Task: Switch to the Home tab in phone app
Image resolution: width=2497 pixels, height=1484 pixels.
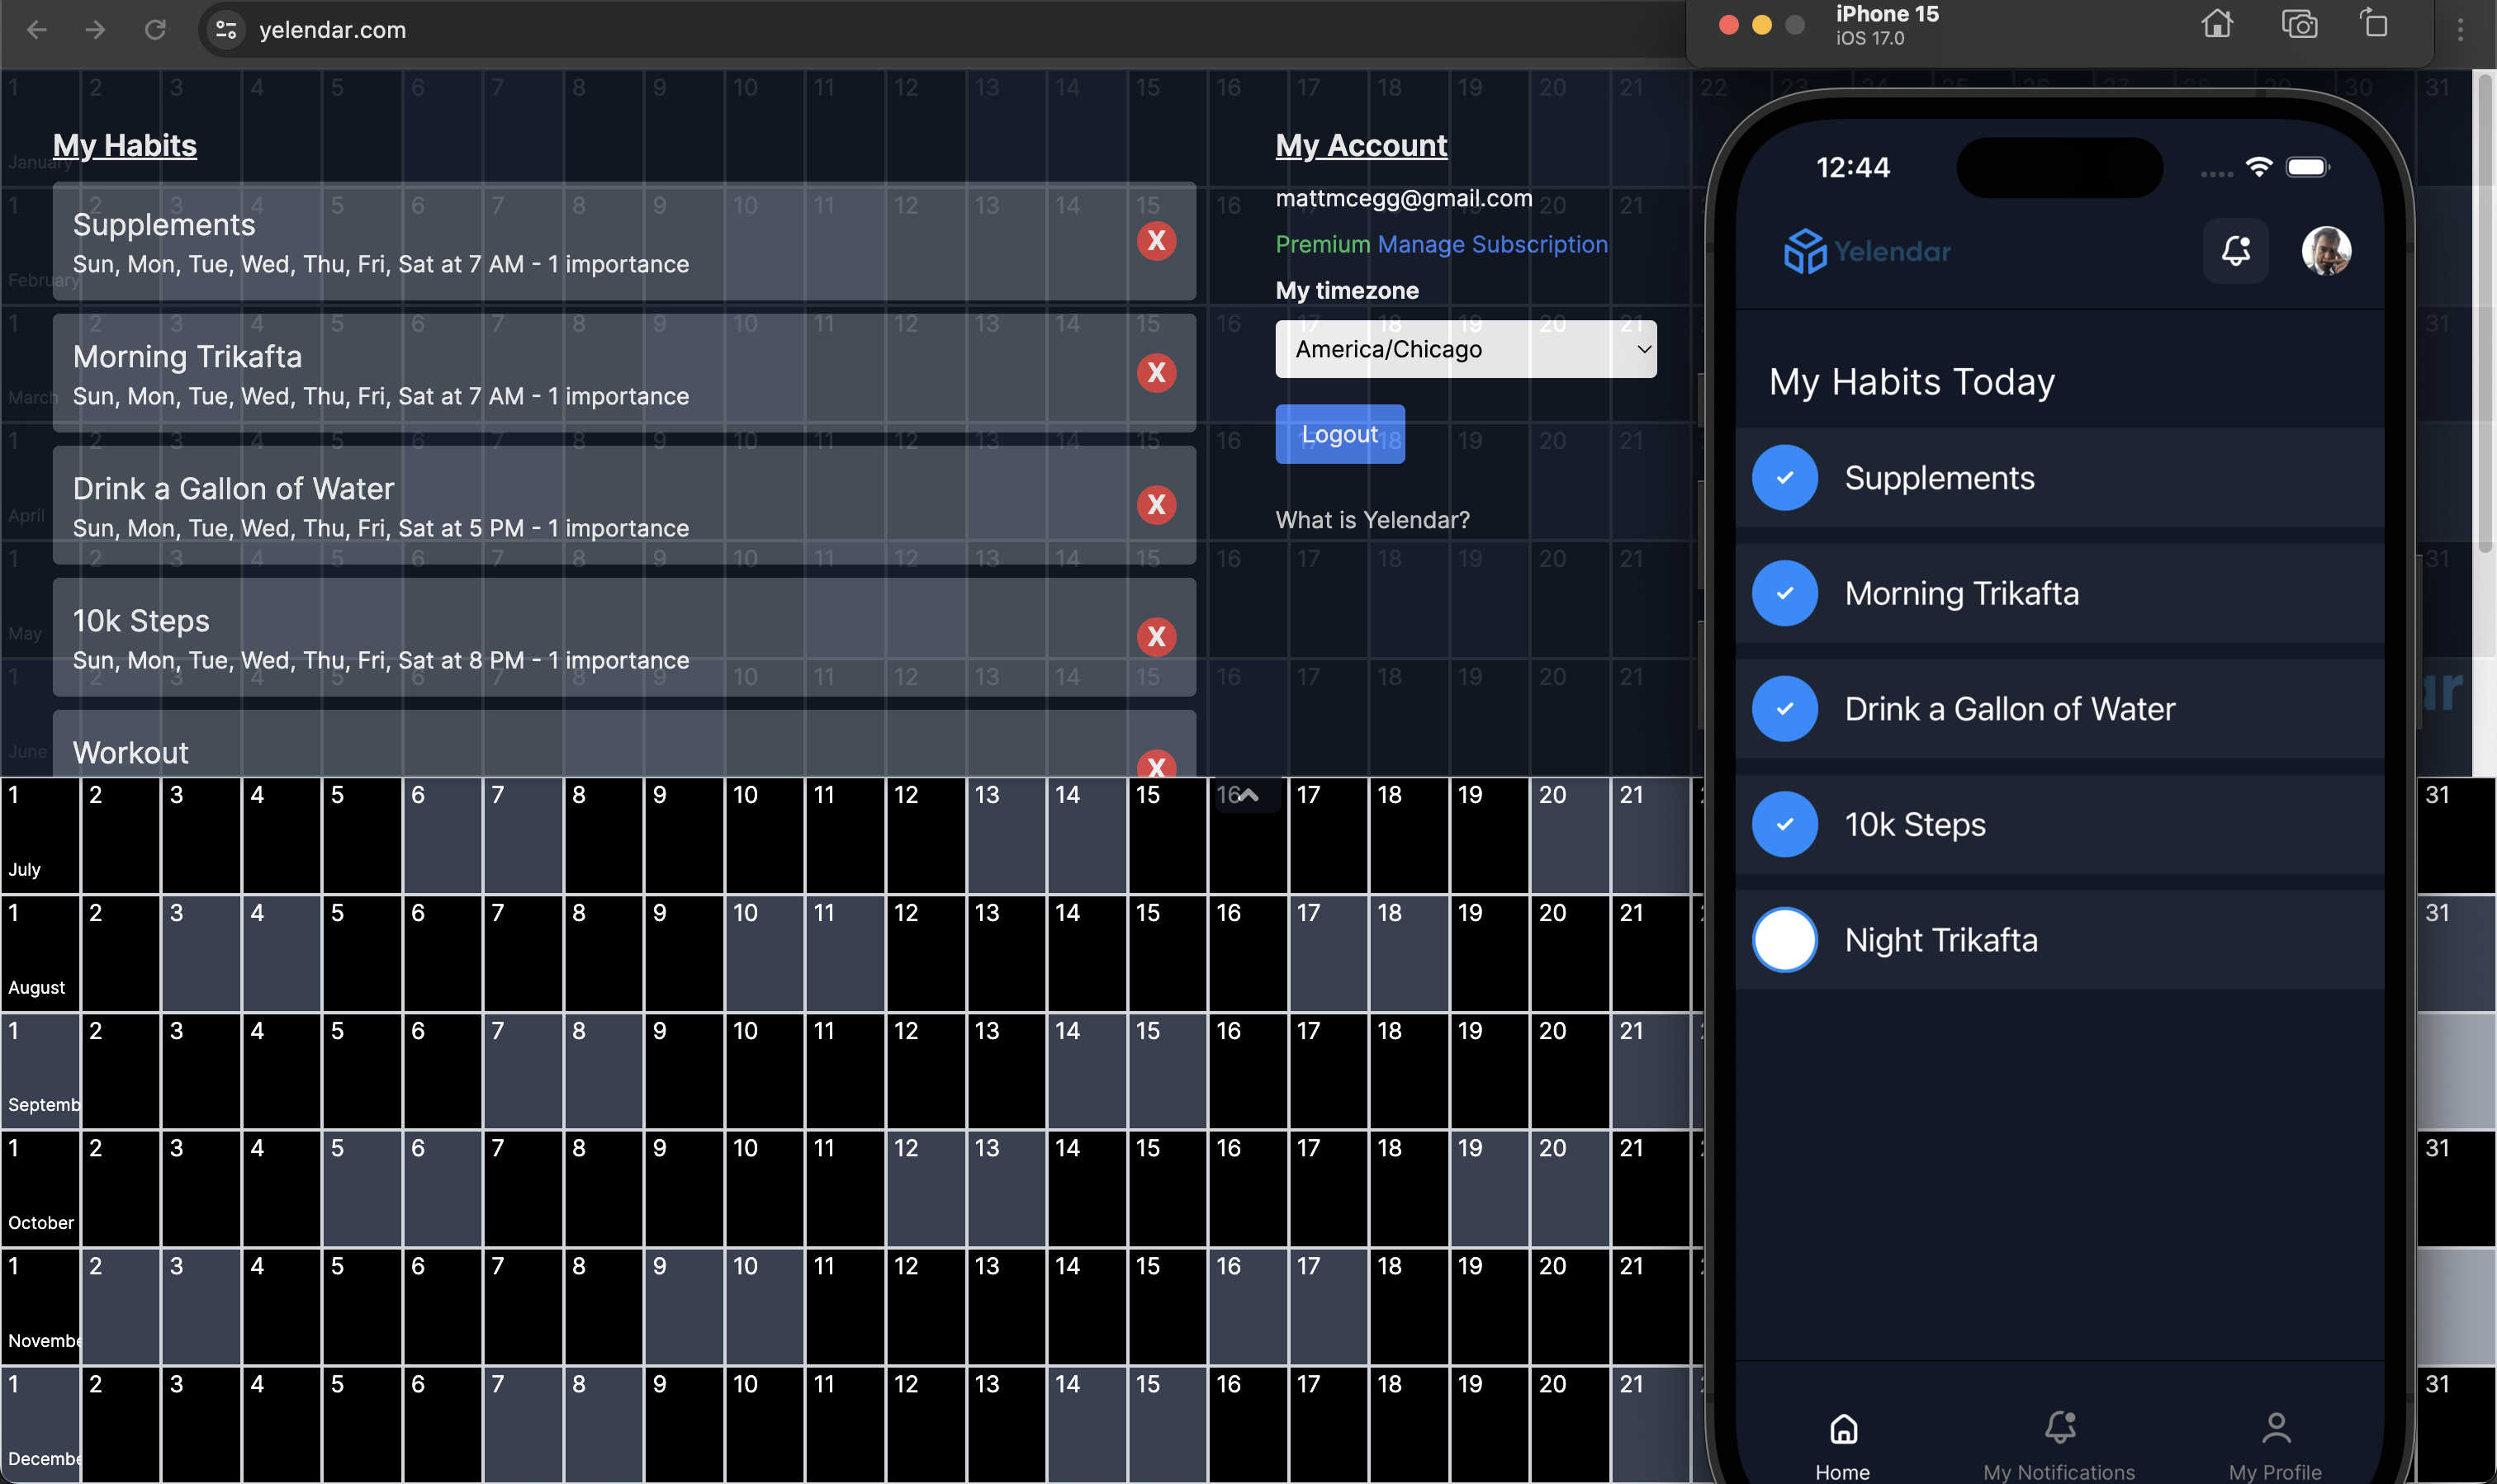Action: pos(1843,1445)
